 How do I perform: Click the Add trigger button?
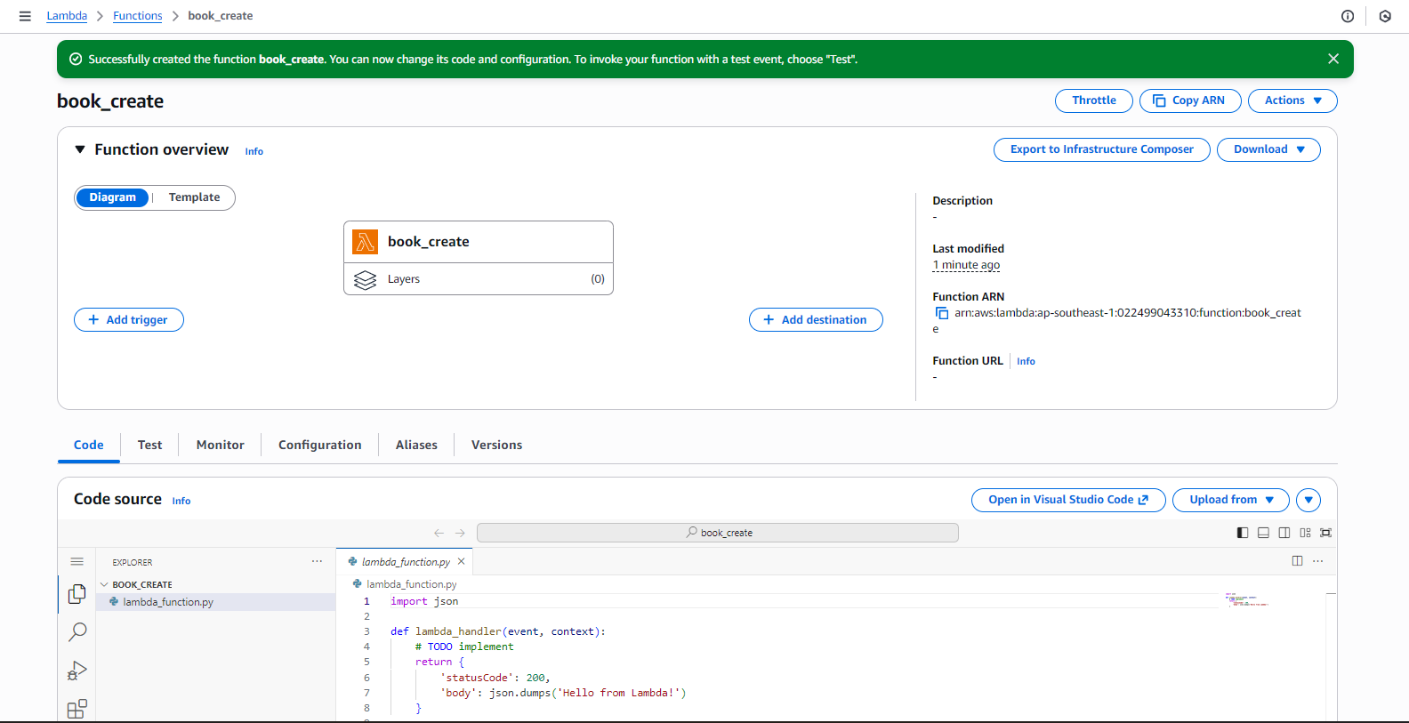click(129, 320)
